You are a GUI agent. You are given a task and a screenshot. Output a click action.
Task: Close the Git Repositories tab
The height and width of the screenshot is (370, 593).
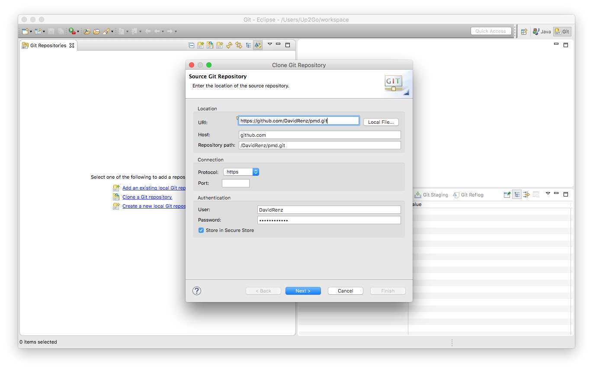click(72, 45)
